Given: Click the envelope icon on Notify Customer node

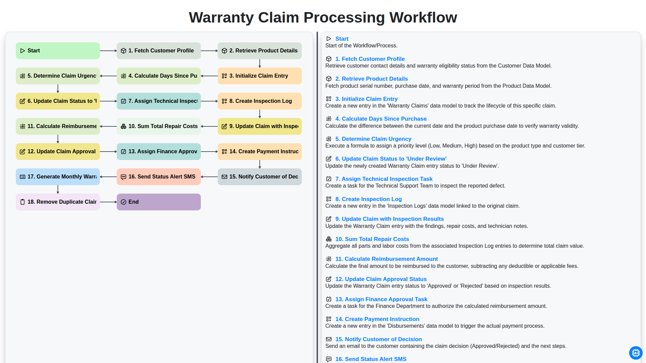Looking at the screenshot, I should 224,177.
